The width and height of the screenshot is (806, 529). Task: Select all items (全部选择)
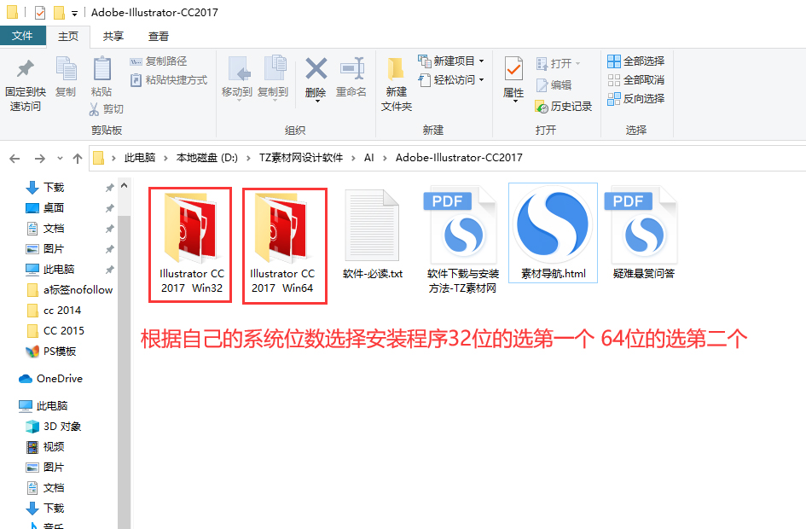[x=636, y=61]
